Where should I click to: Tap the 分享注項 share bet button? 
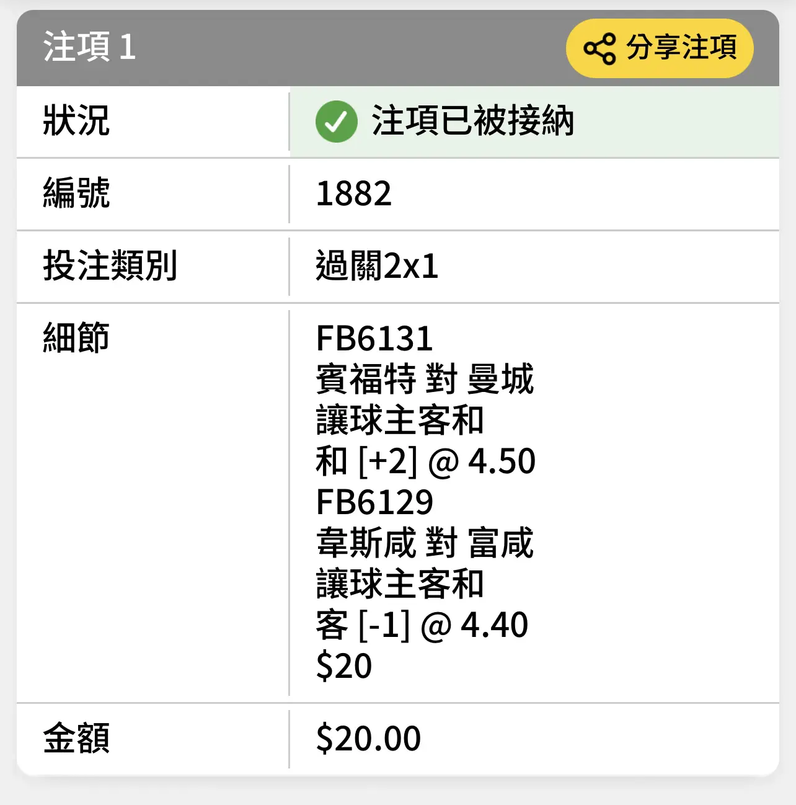point(660,48)
